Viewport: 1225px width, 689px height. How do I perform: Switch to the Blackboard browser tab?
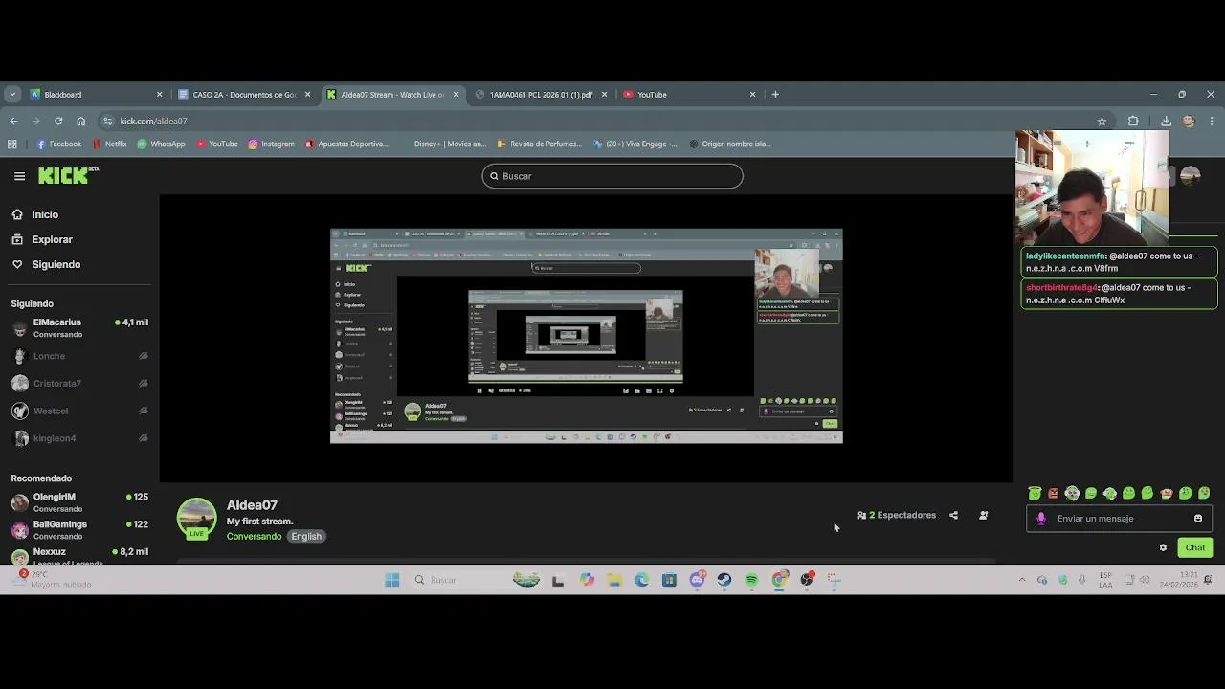[96, 94]
